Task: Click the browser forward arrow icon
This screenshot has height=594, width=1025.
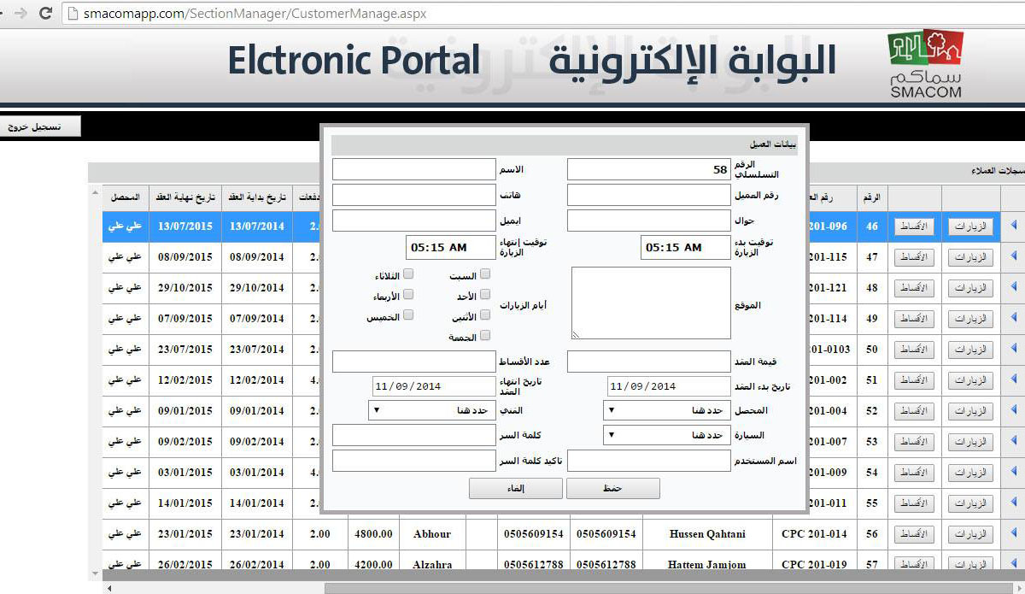Action: (20, 14)
